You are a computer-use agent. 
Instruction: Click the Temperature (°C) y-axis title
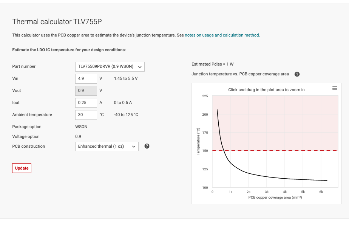198,141
